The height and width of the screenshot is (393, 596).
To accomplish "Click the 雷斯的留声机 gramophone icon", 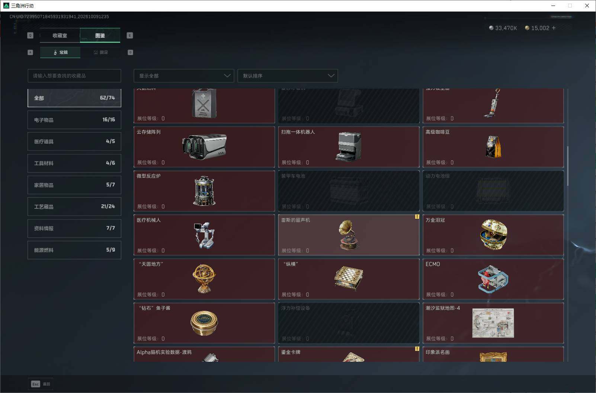I will coord(349,235).
